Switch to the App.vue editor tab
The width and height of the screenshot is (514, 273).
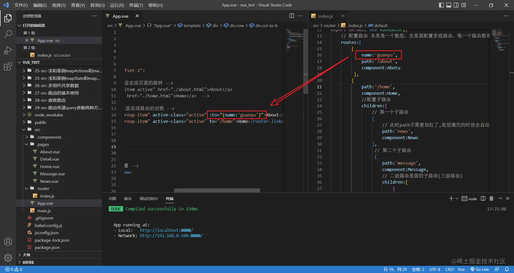120,16
